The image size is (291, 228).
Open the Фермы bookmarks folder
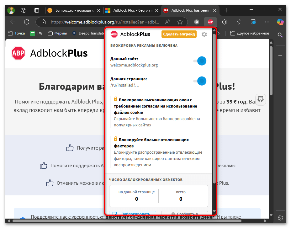point(57,33)
